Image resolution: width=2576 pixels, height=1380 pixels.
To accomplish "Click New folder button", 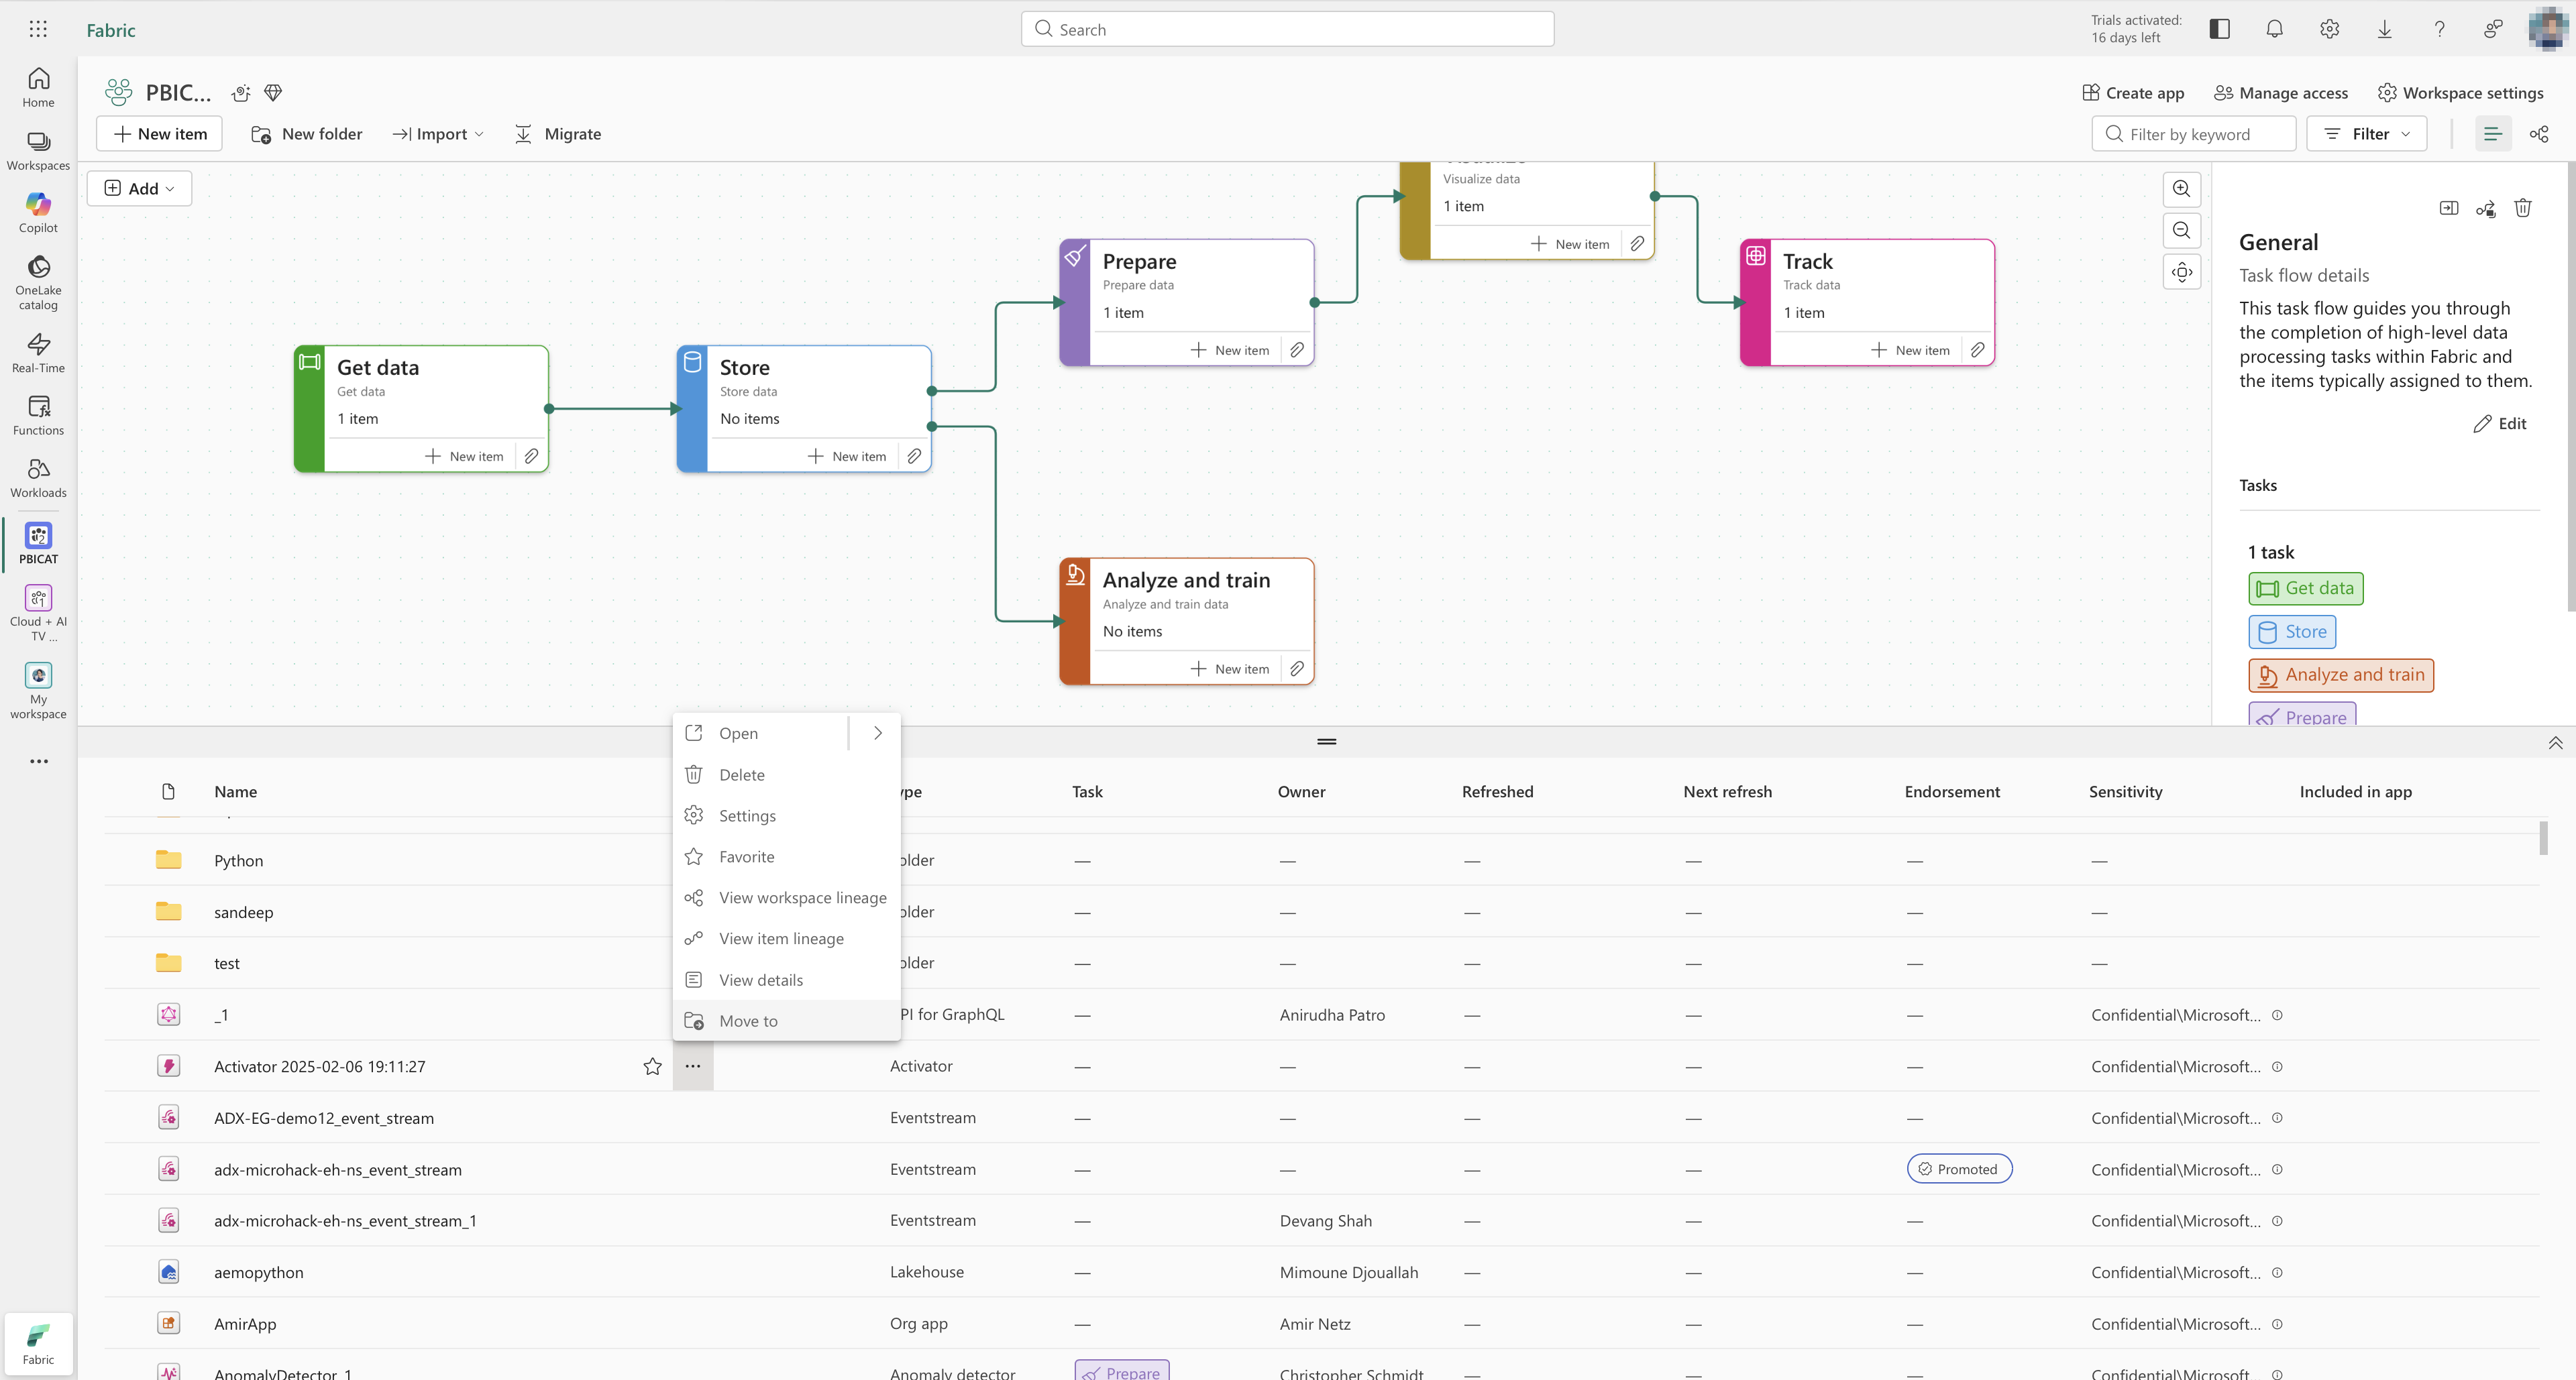I will pos(307,134).
